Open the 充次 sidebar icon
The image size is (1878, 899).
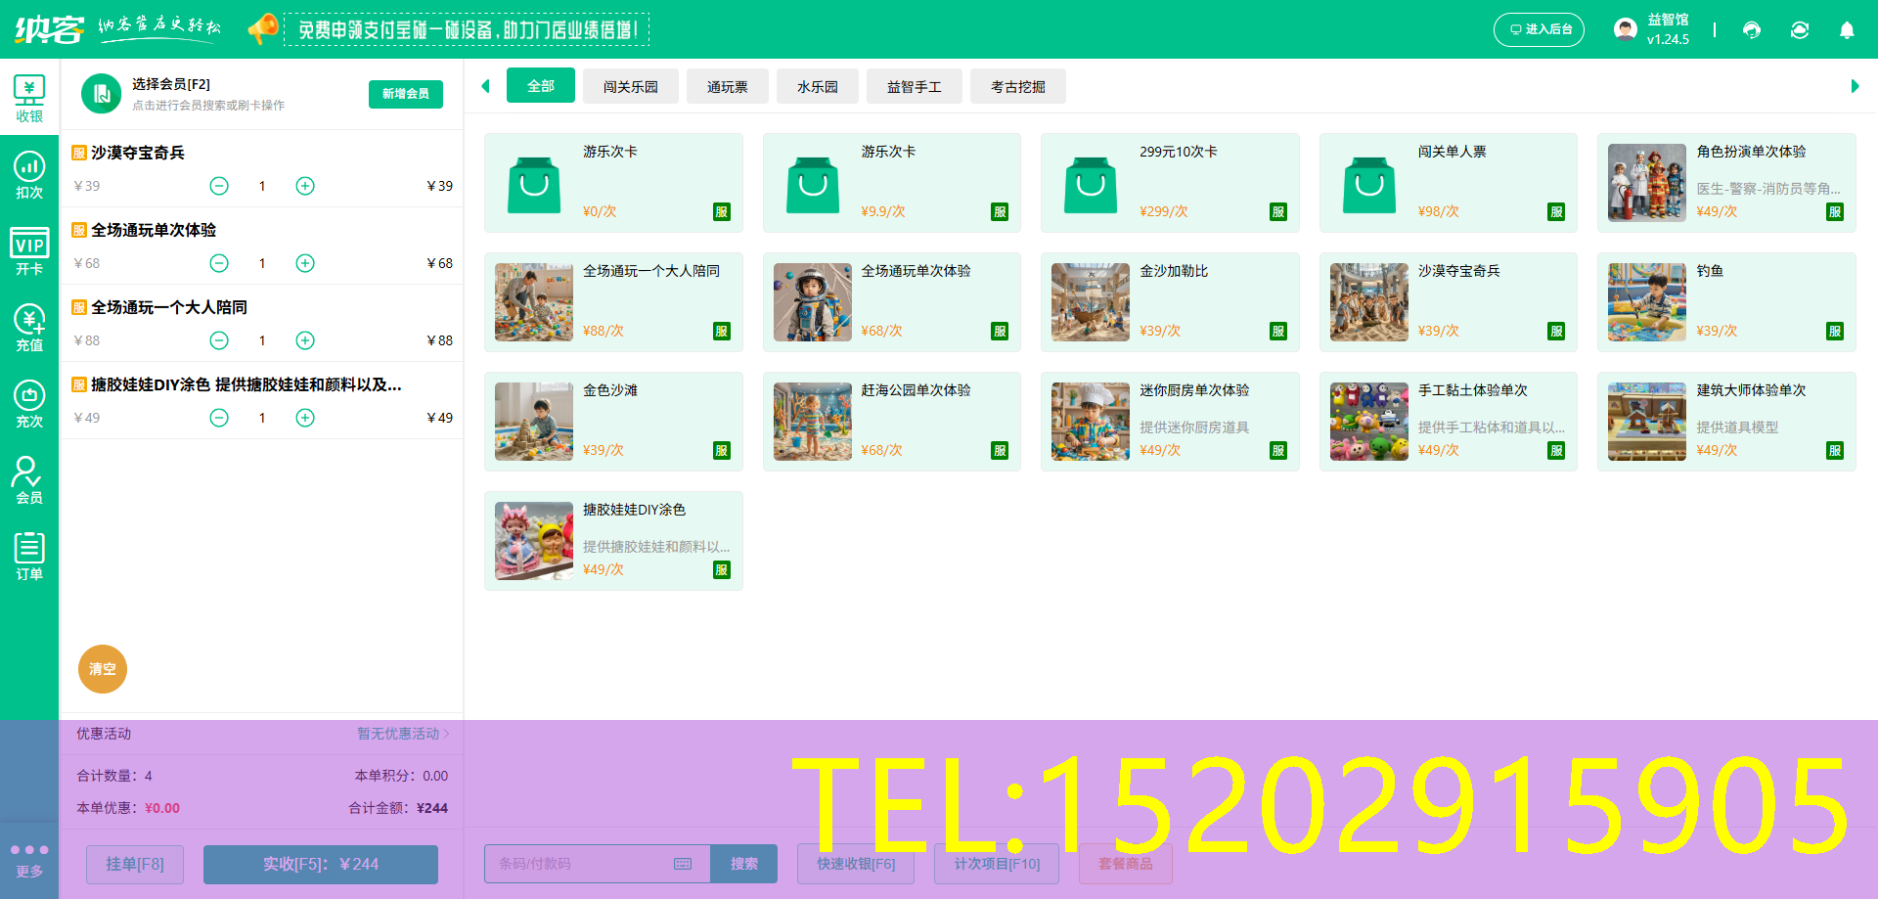[x=29, y=401]
